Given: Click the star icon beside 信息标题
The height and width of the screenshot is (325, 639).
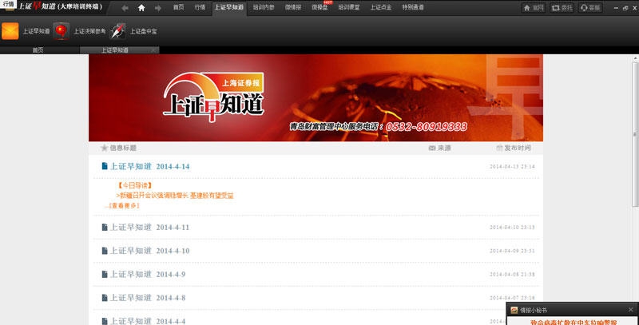Looking at the screenshot, I should coord(105,148).
